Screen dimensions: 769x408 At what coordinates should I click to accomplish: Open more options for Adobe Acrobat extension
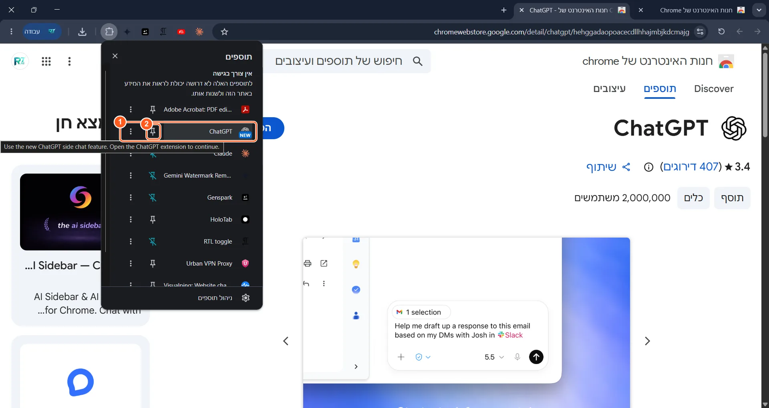(x=131, y=110)
